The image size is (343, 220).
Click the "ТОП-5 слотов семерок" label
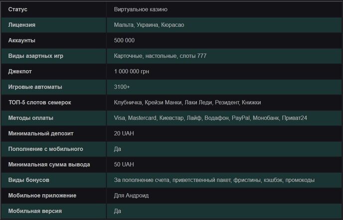click(40, 103)
